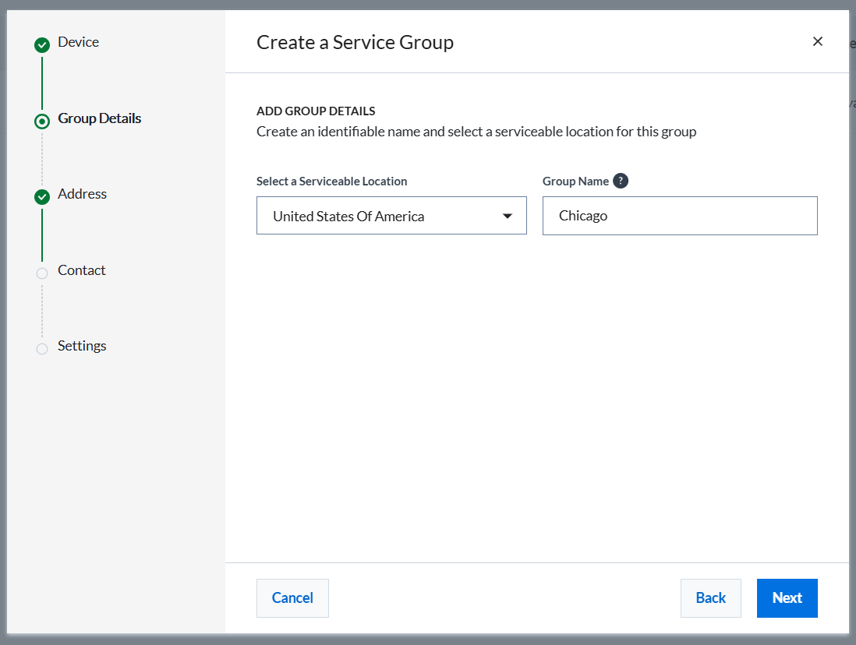Open the Settings step label
The height and width of the screenshot is (645, 856).
pos(82,346)
